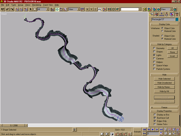Open the Material Editor icon

click(149, 9)
